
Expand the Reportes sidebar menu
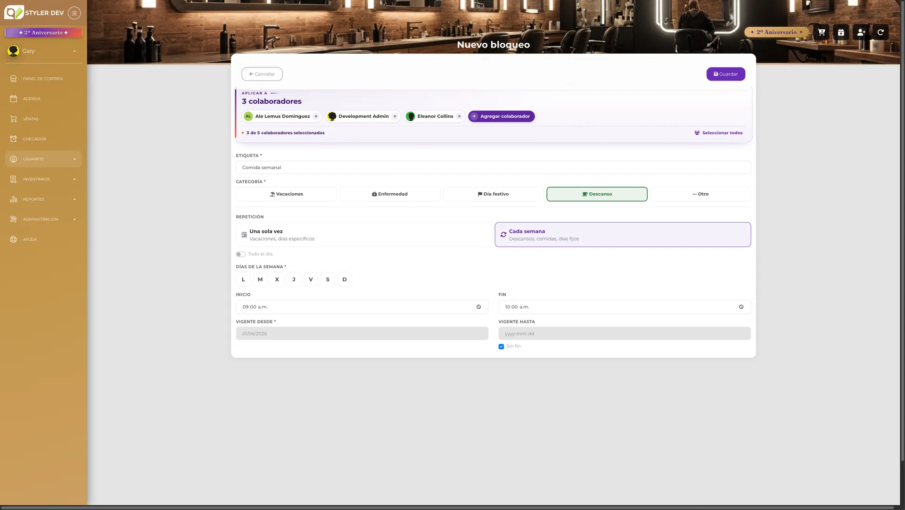click(x=43, y=199)
